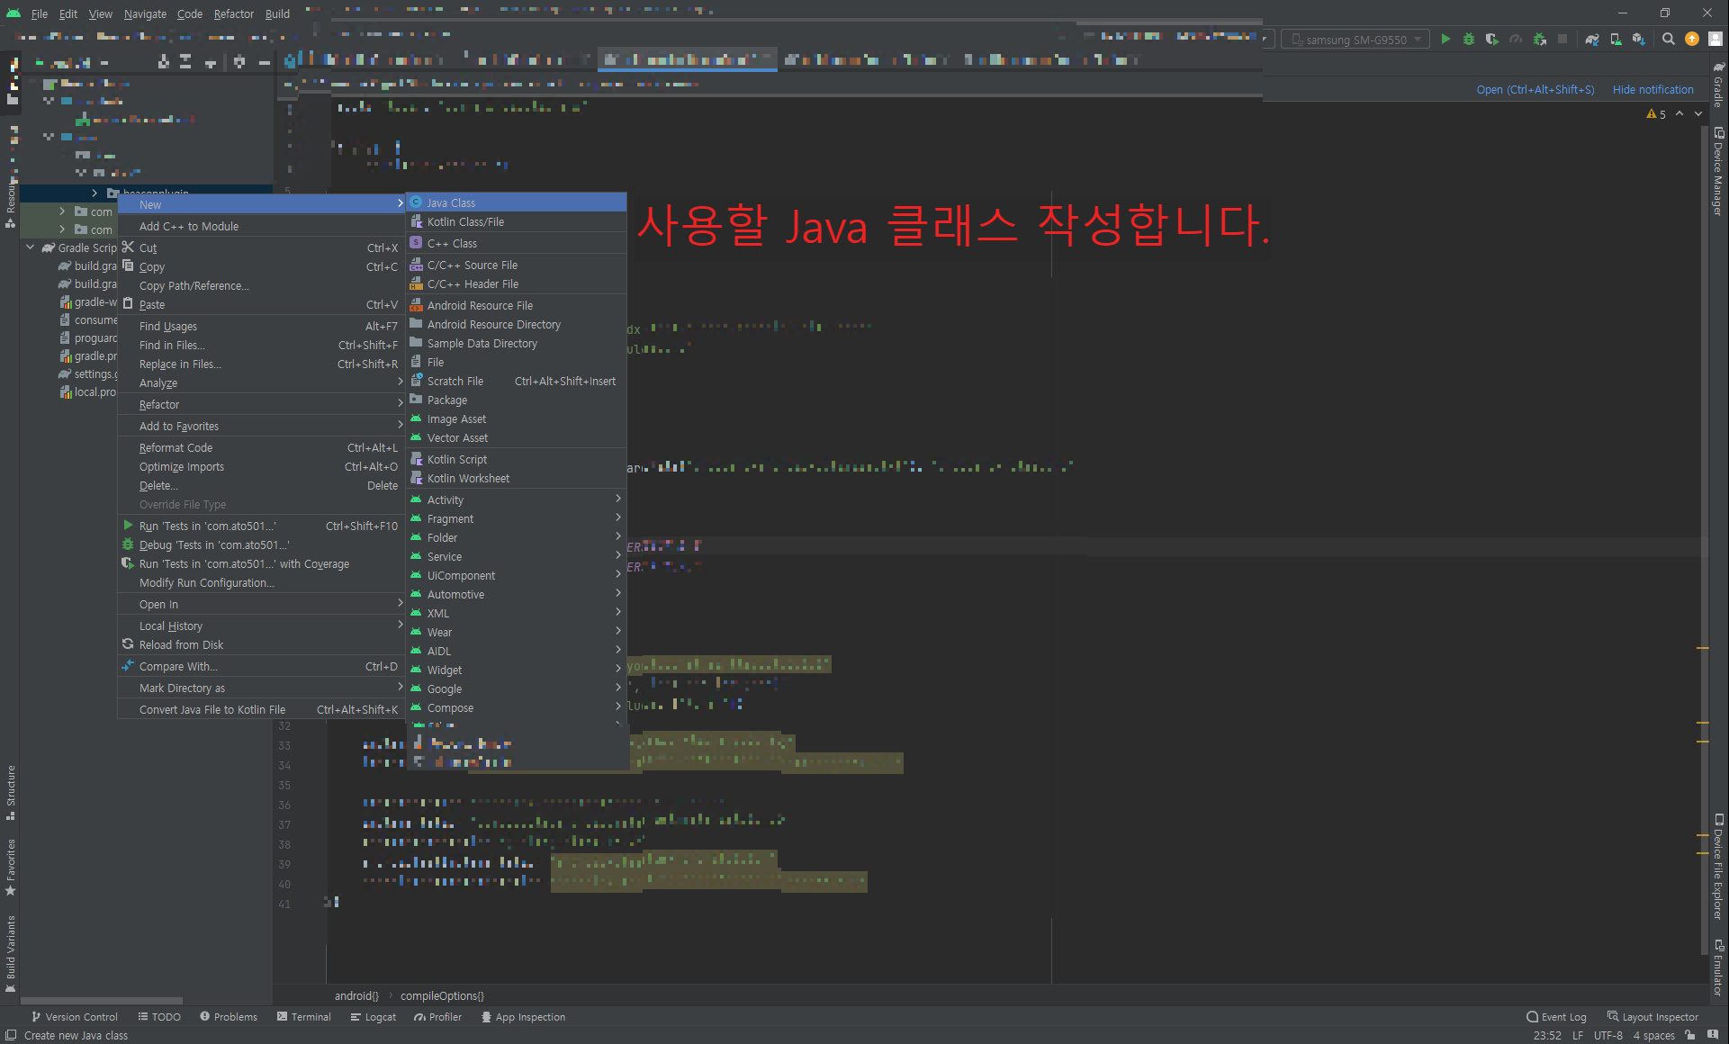Choose Kotlin Class/File menu entry

[465, 222]
